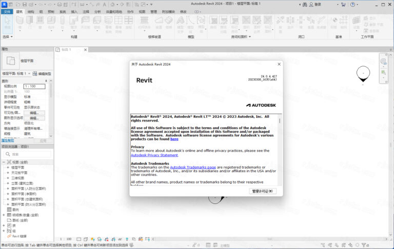
Task: Click the binoculars search icon in title bar
Action: coord(305,5)
